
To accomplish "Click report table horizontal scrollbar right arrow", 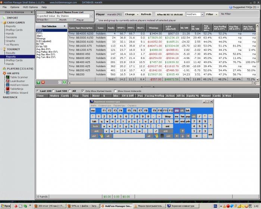I will point(254,83).
